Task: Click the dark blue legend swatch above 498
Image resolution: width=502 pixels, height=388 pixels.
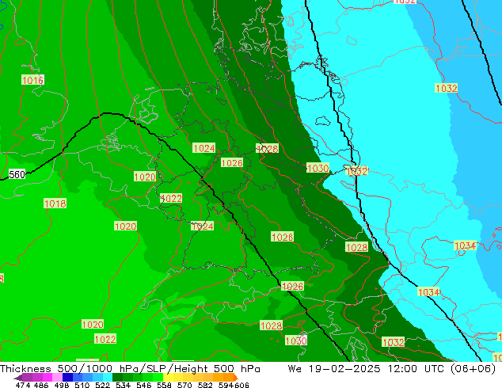Action: (67, 378)
